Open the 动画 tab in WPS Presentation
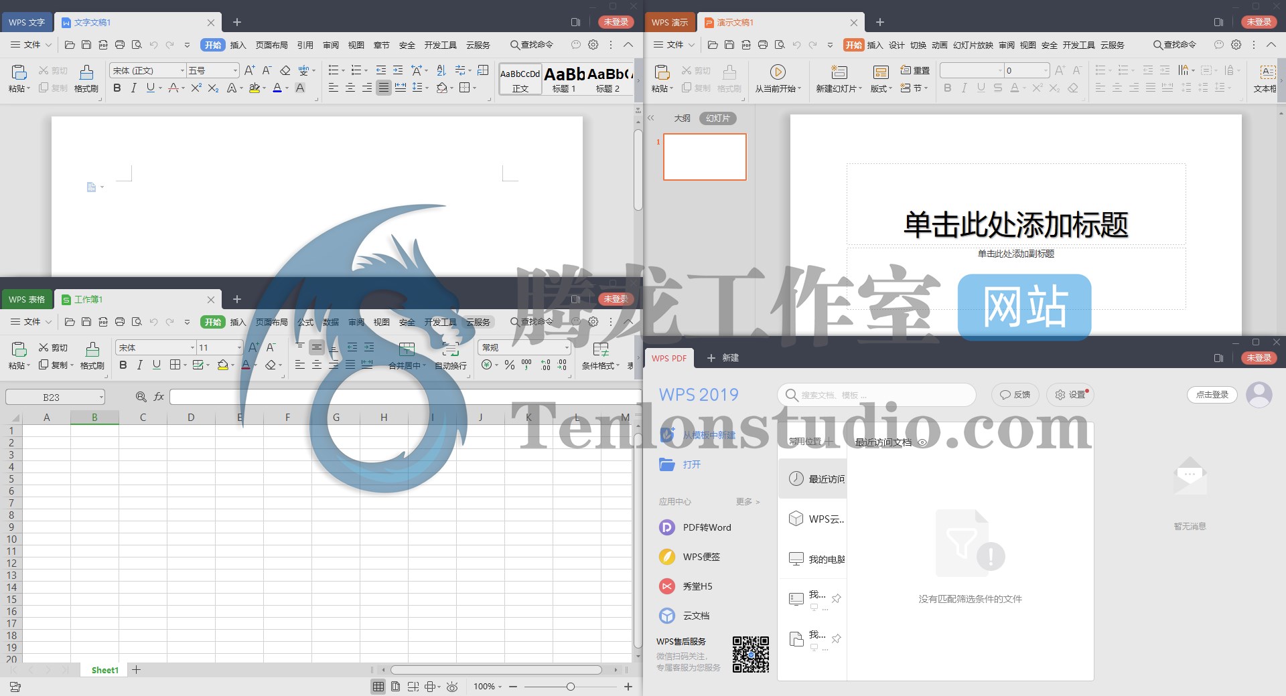 [x=940, y=45]
